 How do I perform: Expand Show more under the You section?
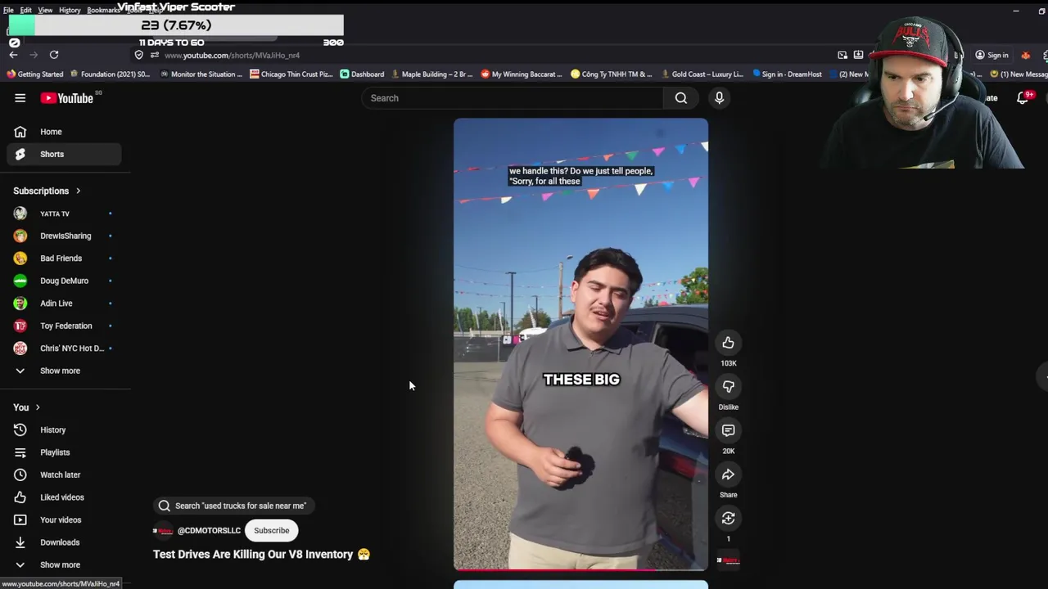64,564
